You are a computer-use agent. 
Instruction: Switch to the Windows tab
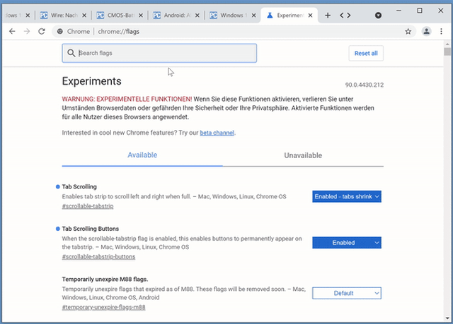(234, 16)
